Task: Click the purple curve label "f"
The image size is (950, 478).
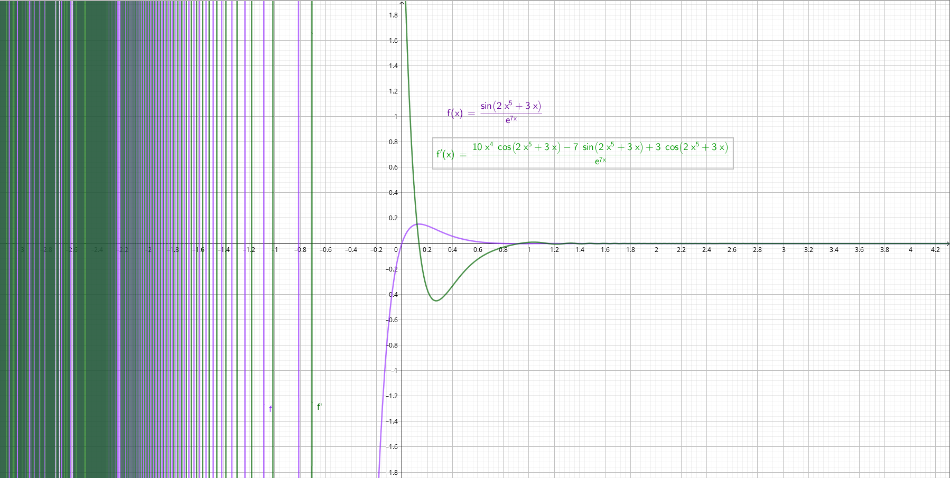Action: (x=271, y=409)
